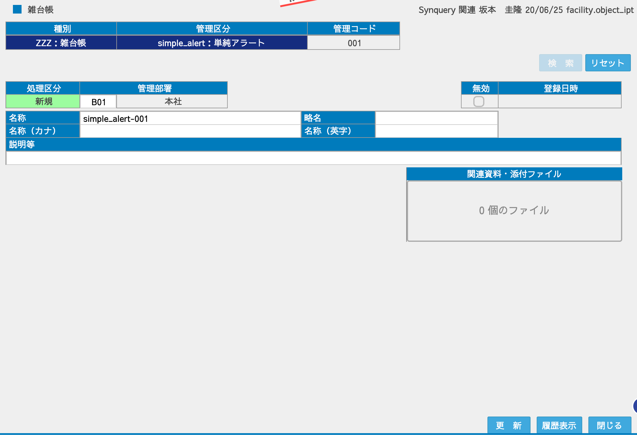Viewport: 637px width, 435px height.
Task: Click the 処理区分 header label
Action: click(43, 88)
